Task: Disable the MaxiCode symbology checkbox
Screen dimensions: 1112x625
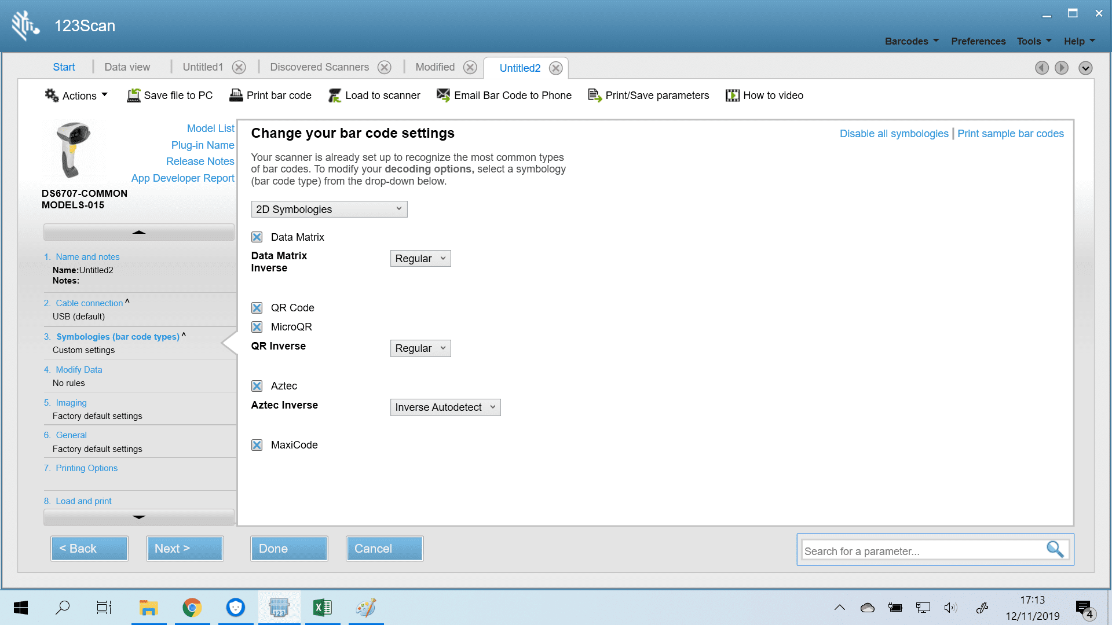Action: click(257, 445)
